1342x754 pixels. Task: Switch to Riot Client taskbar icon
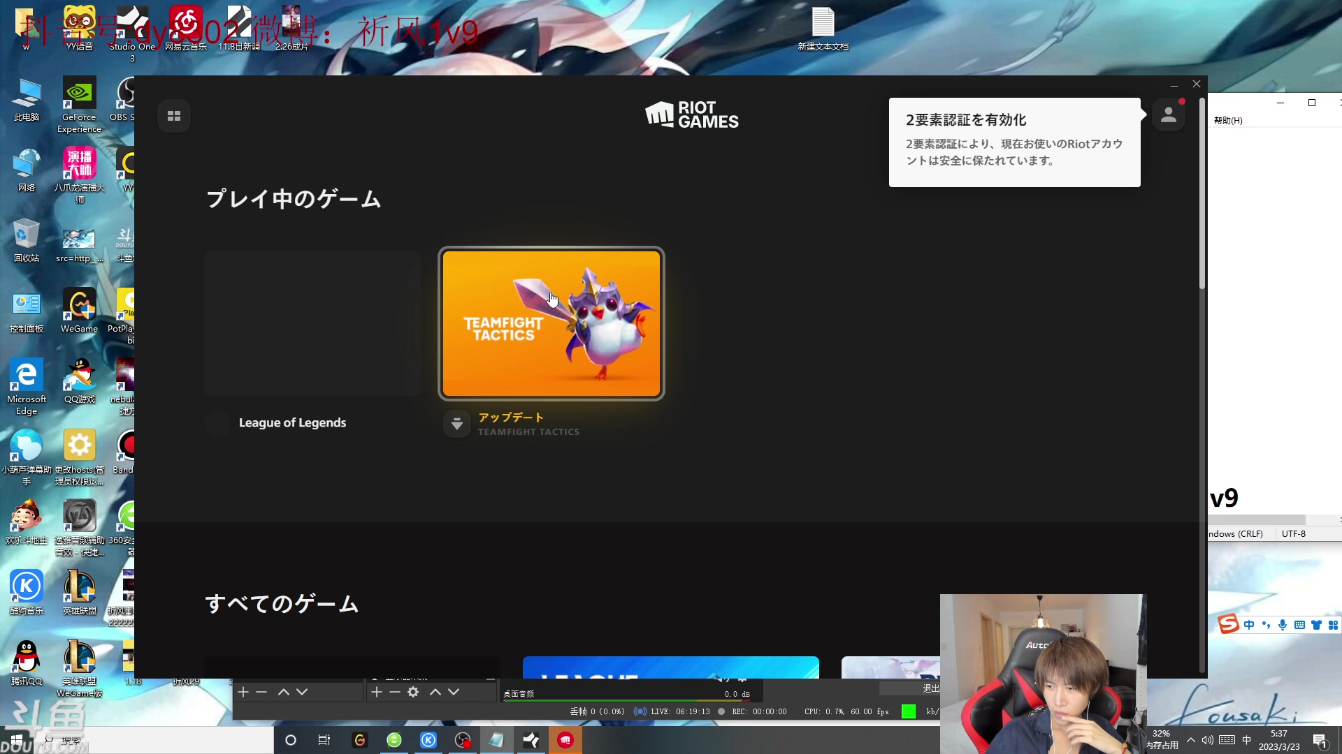565,740
